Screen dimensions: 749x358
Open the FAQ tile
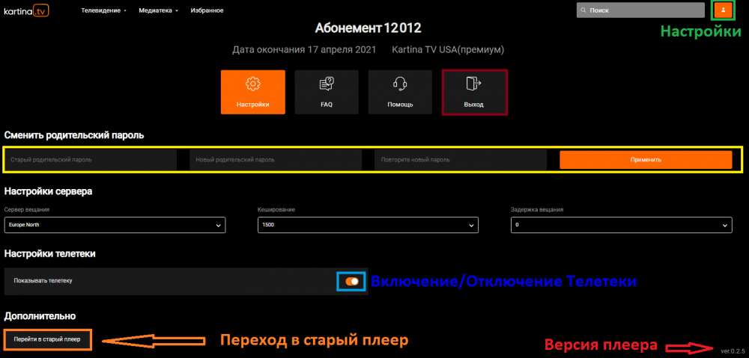327,92
